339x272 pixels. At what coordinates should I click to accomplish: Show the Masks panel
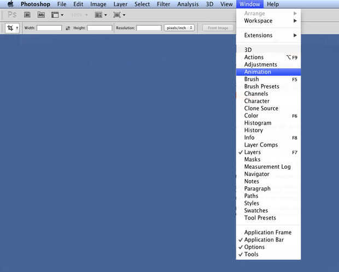click(268, 159)
